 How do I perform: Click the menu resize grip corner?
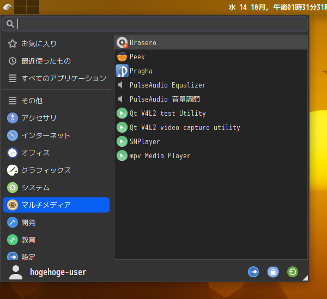[x=305, y=278]
